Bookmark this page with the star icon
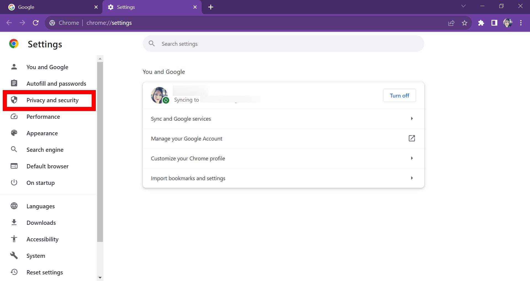Screen dimensions: 530x281 (x=465, y=23)
